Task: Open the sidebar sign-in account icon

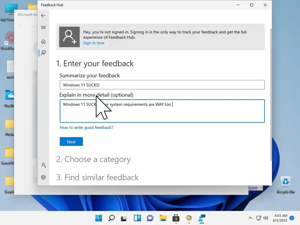Action: (44, 165)
